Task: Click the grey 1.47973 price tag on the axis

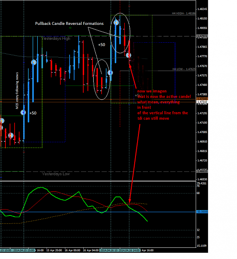Action: [202, 36]
